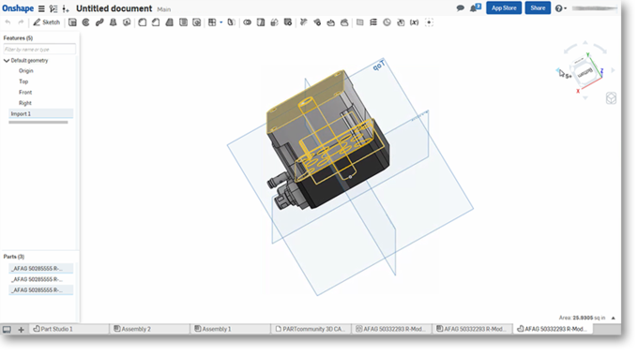This screenshot has width=638, height=355.
Task: Open the Help menu dropdown
Action: pos(561,8)
